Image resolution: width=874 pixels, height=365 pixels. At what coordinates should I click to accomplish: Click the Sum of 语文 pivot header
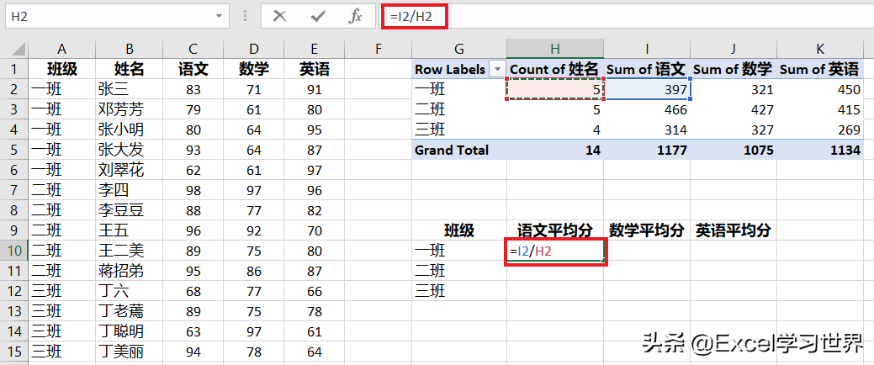pyautogui.click(x=647, y=69)
